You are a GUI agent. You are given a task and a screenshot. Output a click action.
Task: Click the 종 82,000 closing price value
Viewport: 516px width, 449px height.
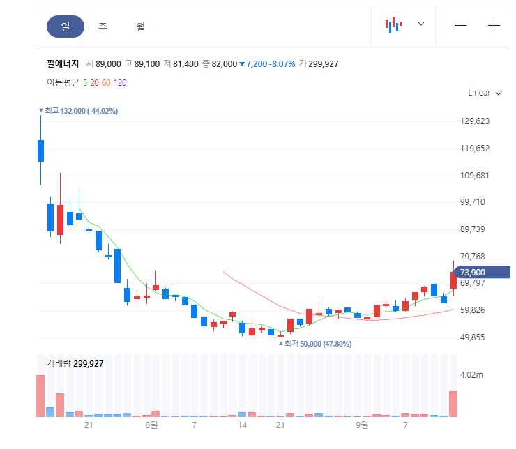tap(220, 64)
